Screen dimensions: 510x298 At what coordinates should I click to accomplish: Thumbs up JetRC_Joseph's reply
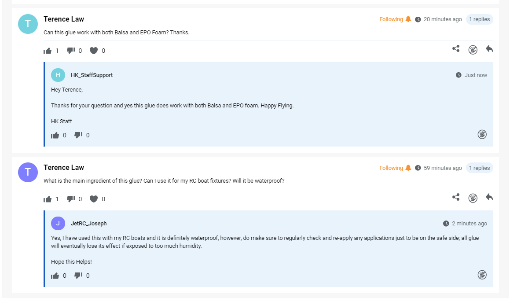(x=55, y=276)
